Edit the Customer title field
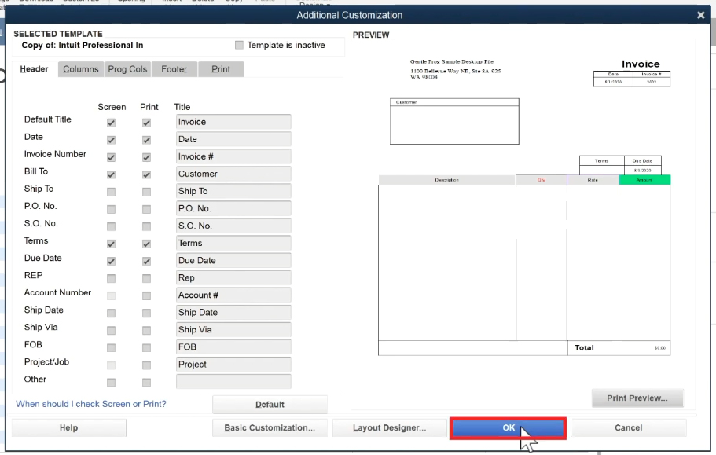This screenshot has height=455, width=716. [233, 174]
